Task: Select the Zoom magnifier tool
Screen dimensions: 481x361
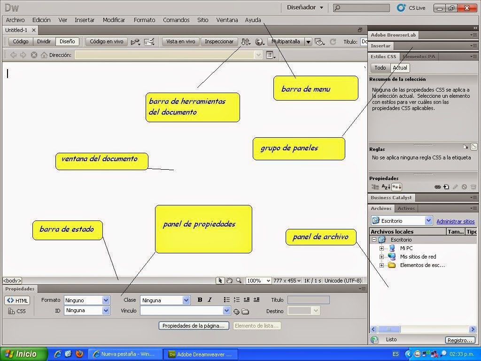Action: 239,281
